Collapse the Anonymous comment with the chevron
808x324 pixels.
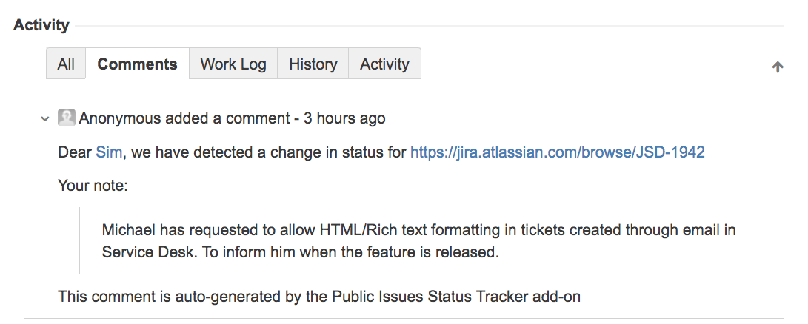tap(45, 118)
